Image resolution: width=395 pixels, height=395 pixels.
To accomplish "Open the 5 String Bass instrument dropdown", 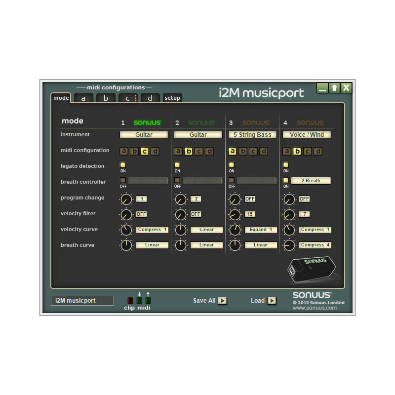I will [x=252, y=135].
